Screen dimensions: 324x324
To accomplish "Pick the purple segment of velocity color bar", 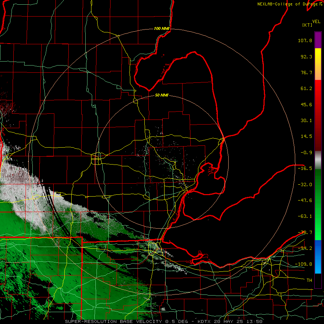I will pos(318,40).
